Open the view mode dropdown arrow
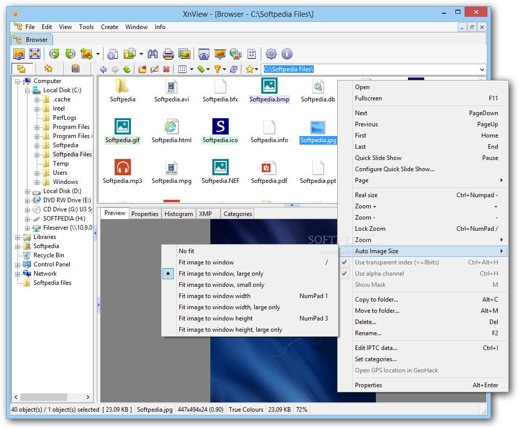Image resolution: width=519 pixels, height=429 pixels. 192,69
